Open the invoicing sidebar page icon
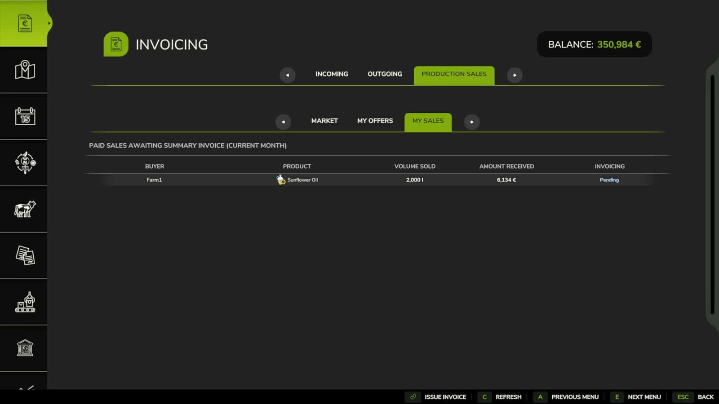719x404 pixels. pos(25,23)
